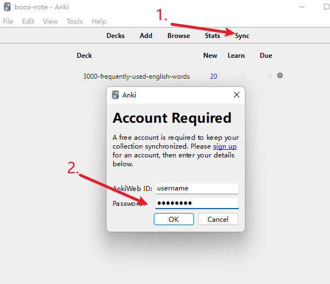The image size is (330, 284).
Task: Open the Browse card browser
Action: [178, 36]
